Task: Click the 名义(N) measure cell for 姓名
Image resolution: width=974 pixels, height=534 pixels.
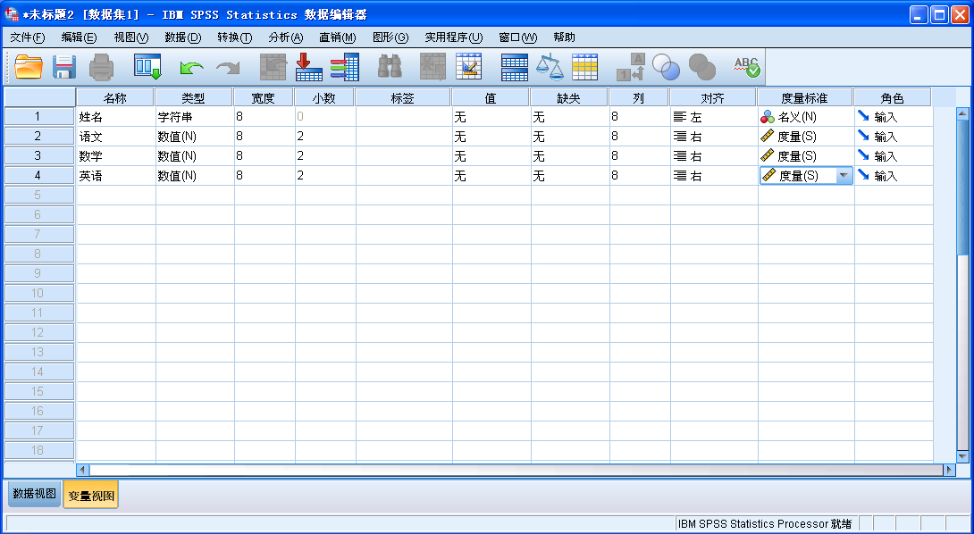Action: point(806,117)
